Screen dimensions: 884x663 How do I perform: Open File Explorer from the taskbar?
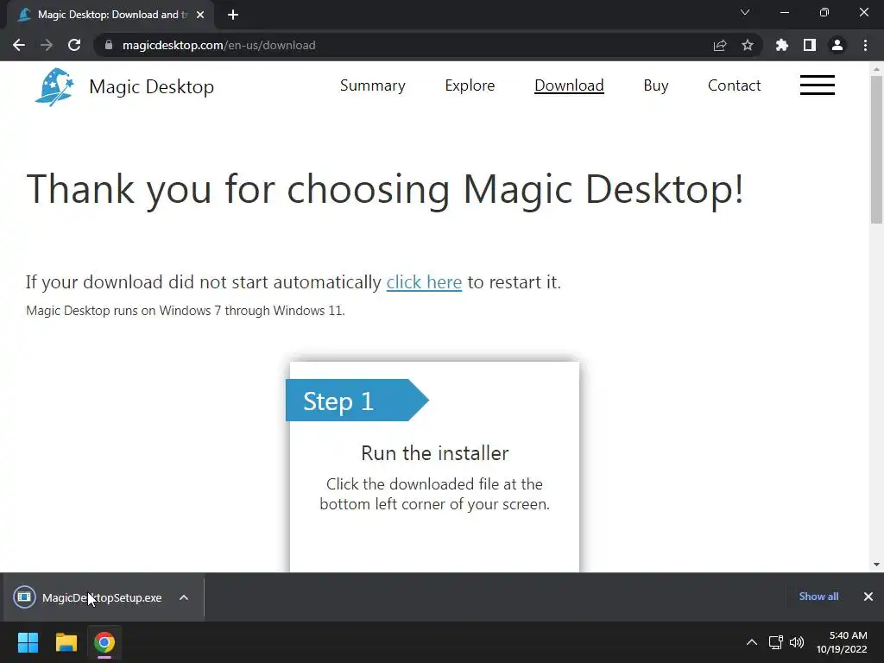tap(66, 642)
